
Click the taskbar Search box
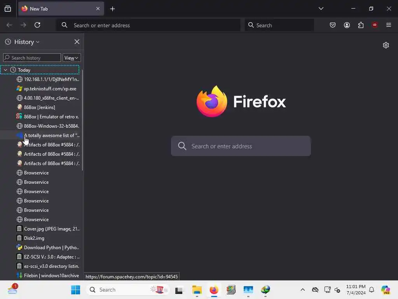(x=128, y=290)
